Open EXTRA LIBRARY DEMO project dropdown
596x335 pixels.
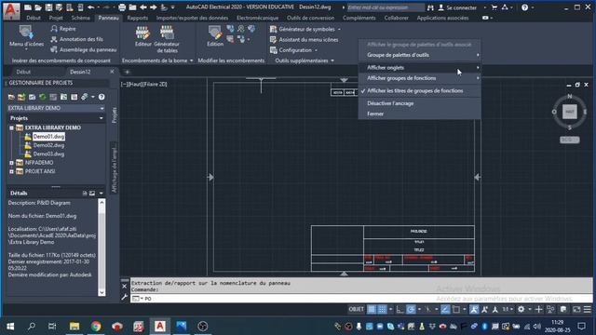[x=102, y=108]
